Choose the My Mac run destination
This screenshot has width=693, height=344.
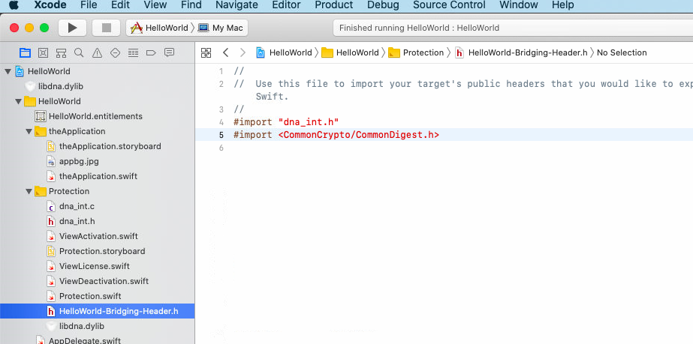coord(221,28)
